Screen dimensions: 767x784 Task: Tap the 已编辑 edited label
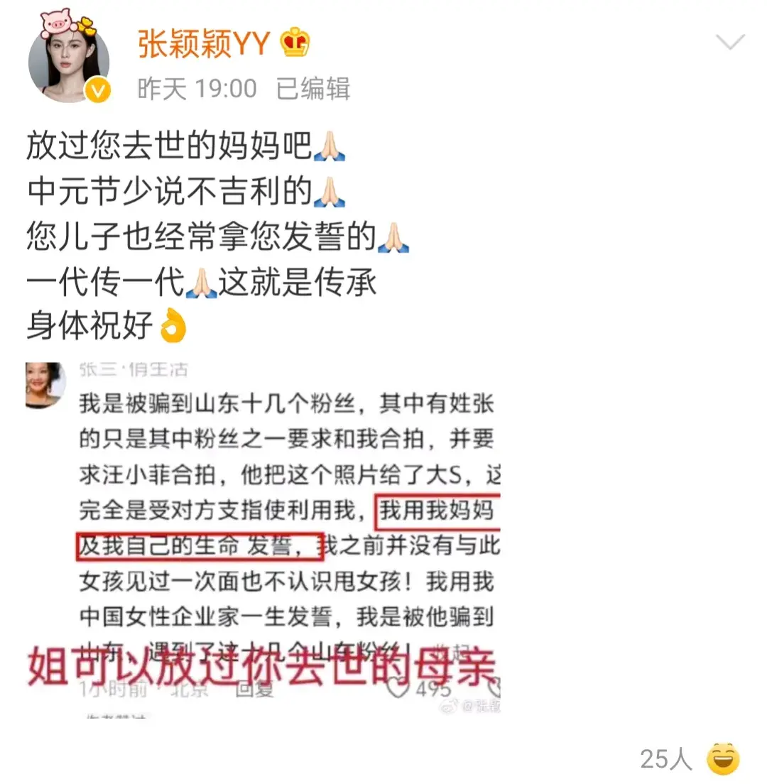point(313,89)
